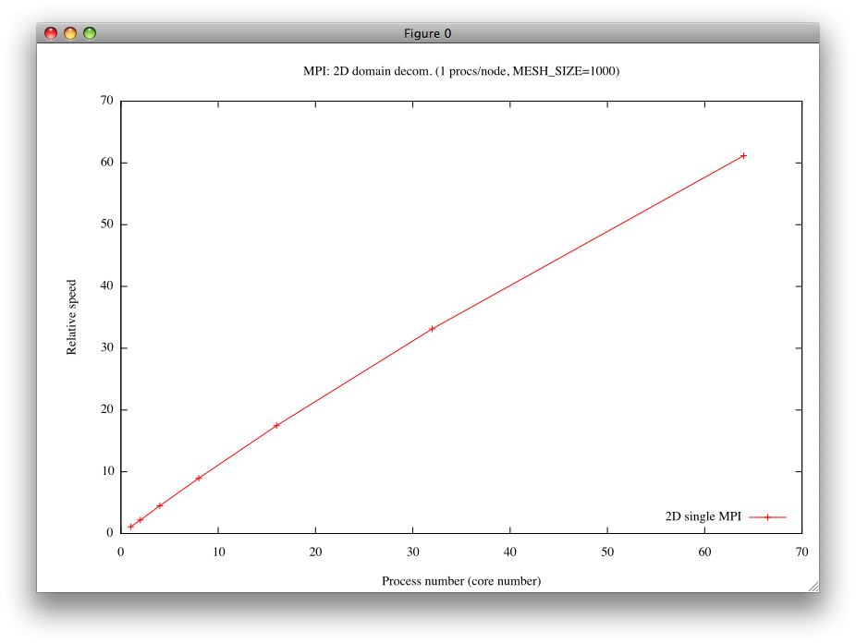Click the red line sample in legend
Image resolution: width=856 pixels, height=643 pixels.
pyautogui.click(x=767, y=517)
